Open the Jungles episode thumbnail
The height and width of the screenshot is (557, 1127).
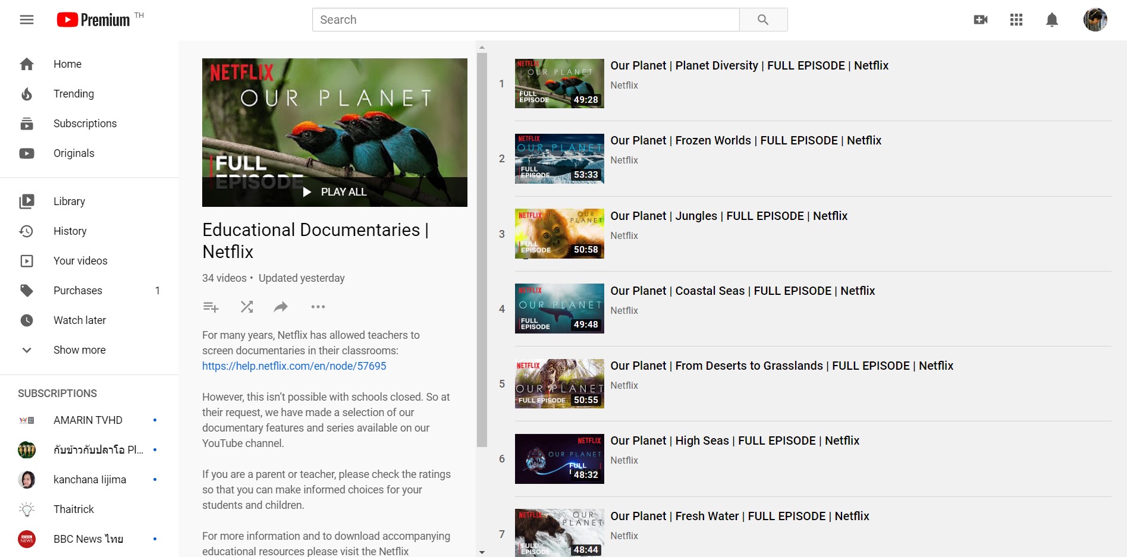[x=559, y=234]
